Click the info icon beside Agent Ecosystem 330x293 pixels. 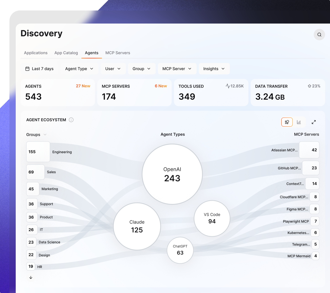coord(71,120)
